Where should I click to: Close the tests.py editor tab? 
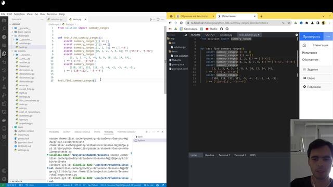[85, 19]
